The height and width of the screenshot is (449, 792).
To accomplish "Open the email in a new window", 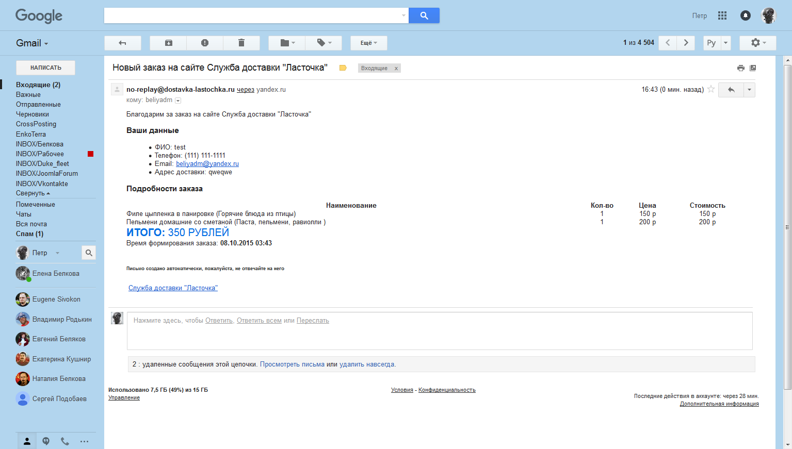I will pos(753,68).
